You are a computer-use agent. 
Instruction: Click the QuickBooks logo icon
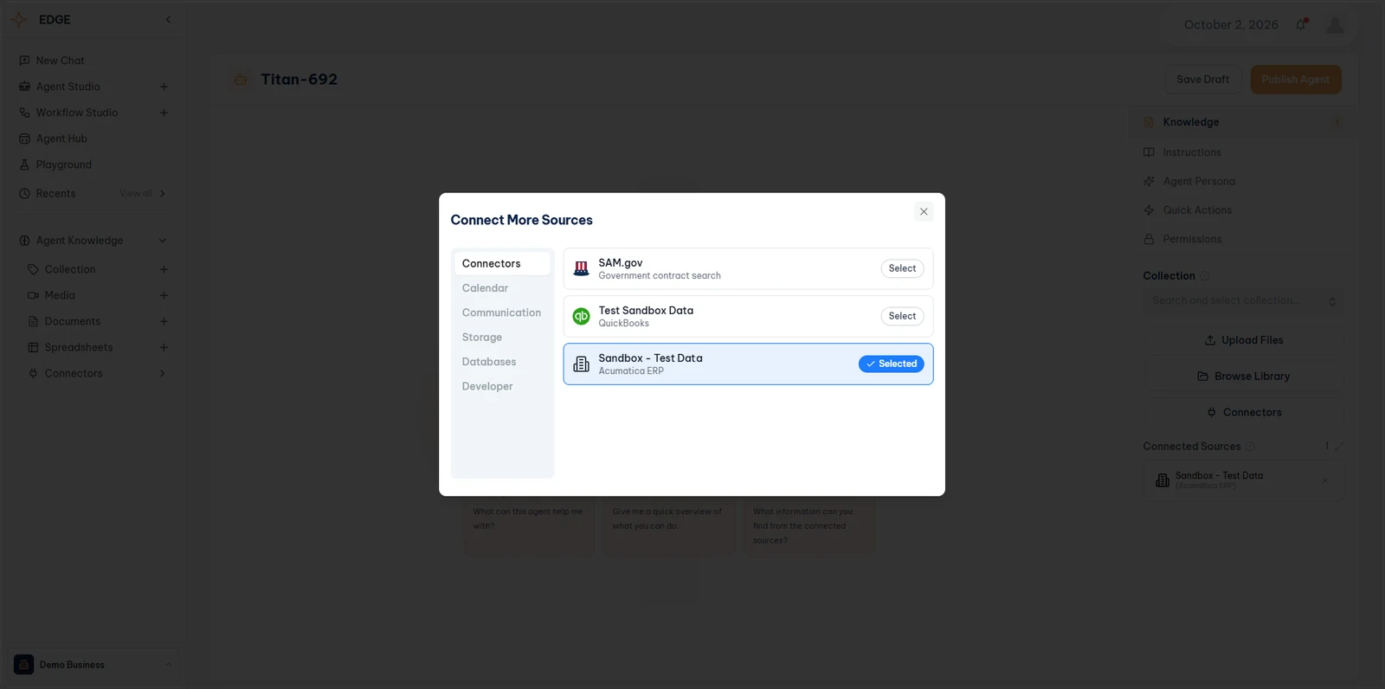click(582, 316)
